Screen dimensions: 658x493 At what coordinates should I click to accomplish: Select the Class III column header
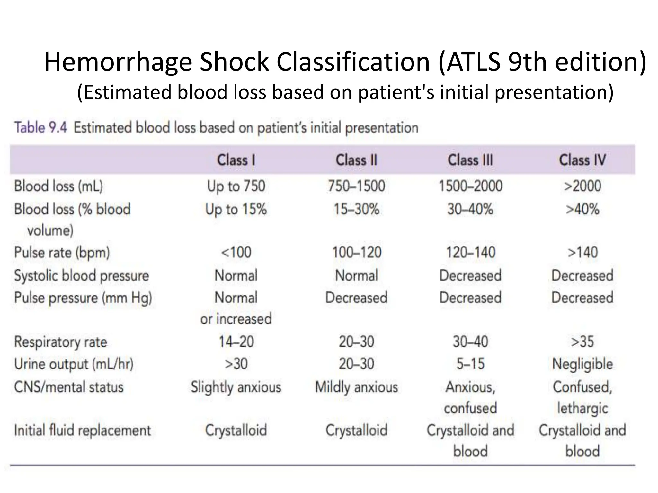(x=470, y=160)
